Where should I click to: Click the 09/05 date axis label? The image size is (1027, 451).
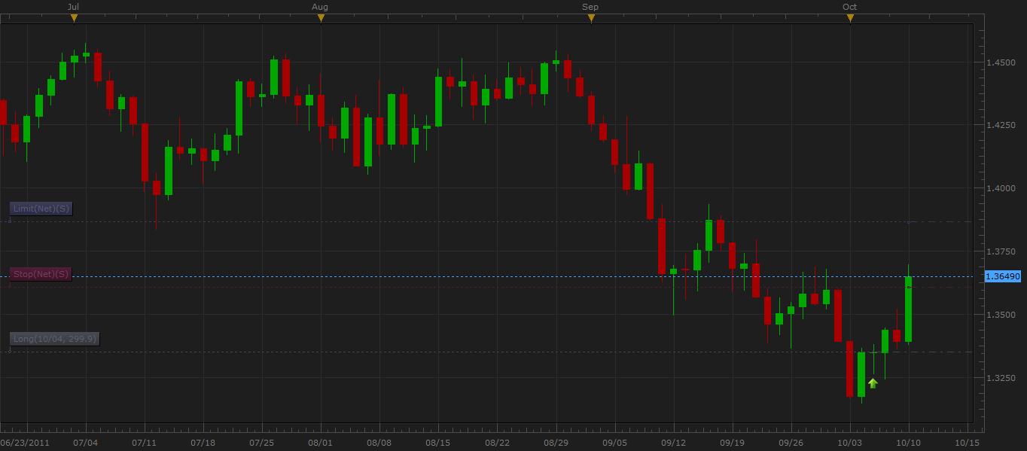click(614, 443)
